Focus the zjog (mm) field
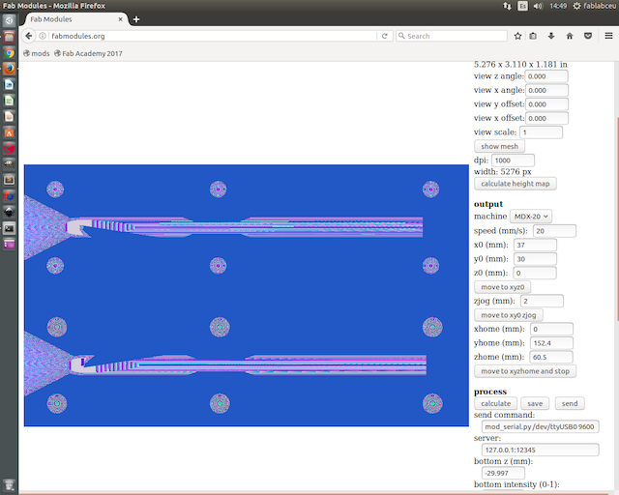 click(x=542, y=301)
